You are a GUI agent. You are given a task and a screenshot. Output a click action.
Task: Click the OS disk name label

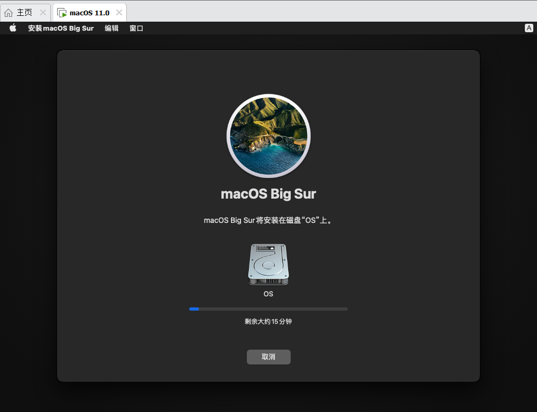[268, 294]
